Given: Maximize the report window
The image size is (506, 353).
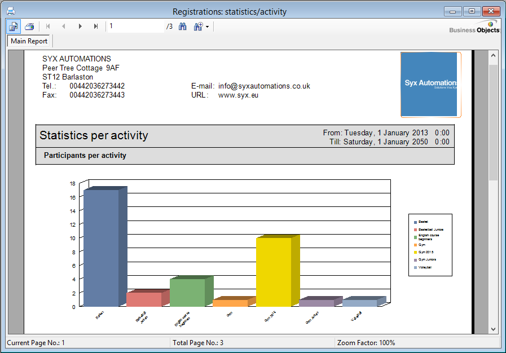Looking at the screenshot, I should pyautogui.click(x=472, y=11).
